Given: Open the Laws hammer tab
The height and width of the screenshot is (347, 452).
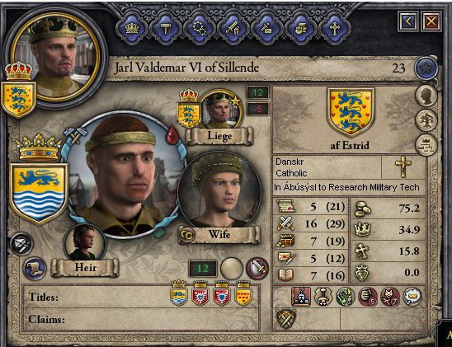Looking at the screenshot, I should 166,28.
